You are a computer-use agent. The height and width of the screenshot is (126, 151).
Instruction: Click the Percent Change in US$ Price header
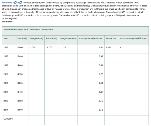coord(133,38)
